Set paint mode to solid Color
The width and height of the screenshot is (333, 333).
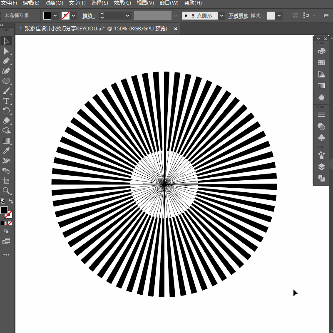(2, 223)
